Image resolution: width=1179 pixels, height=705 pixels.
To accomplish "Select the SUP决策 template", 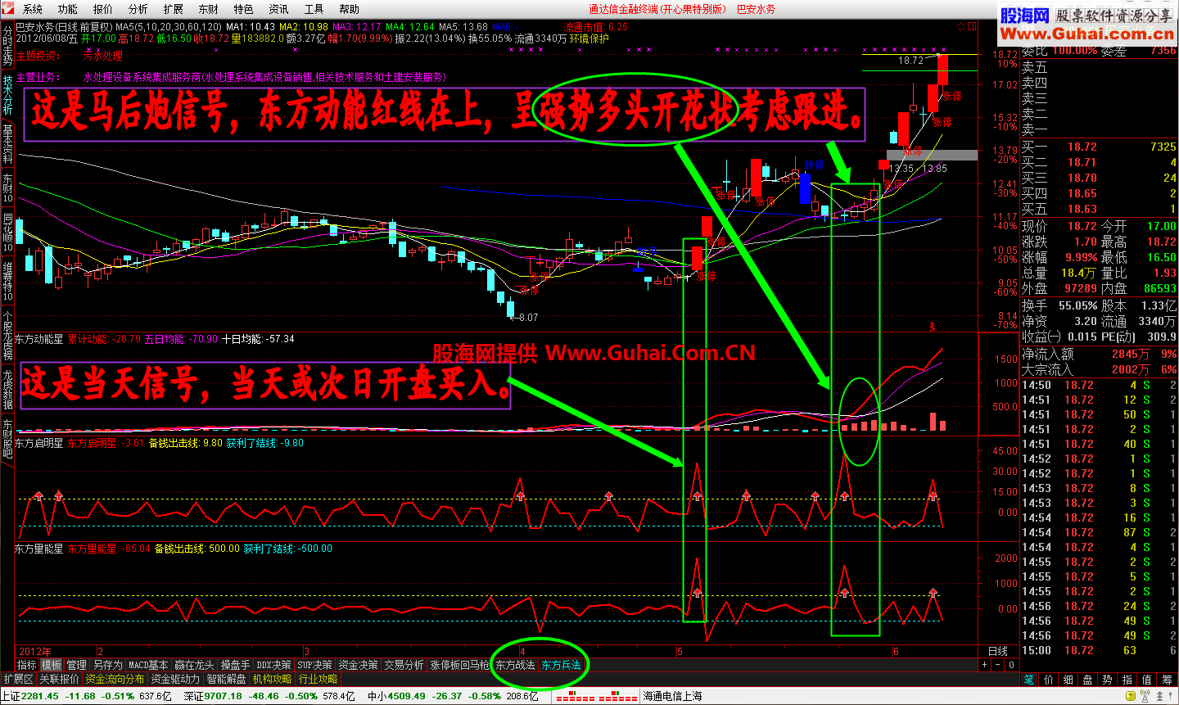I will coord(314,665).
